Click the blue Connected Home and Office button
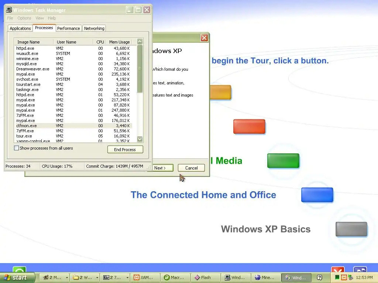The image size is (378, 283). point(317,195)
